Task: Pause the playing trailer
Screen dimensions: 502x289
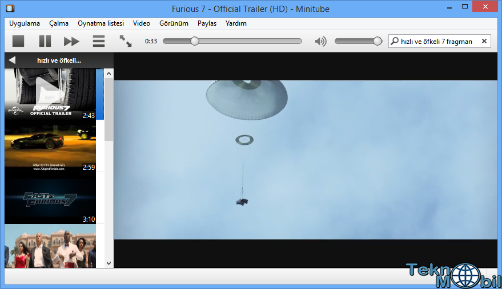Action: coord(45,41)
